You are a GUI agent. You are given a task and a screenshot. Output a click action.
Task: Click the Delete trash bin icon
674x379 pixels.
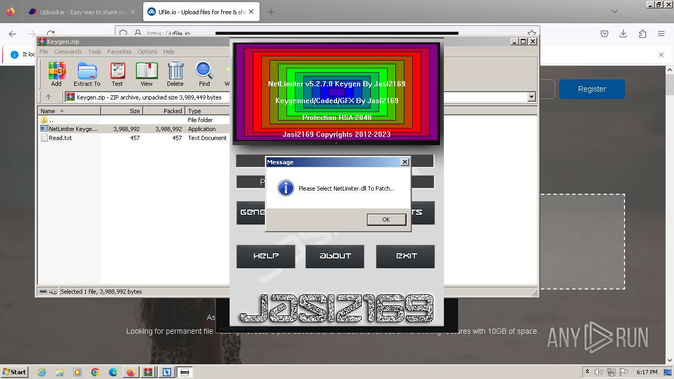click(175, 74)
